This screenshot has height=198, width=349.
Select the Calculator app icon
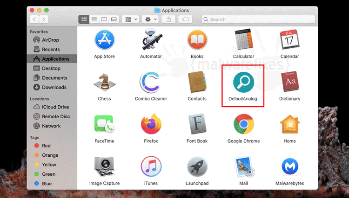tap(244, 39)
